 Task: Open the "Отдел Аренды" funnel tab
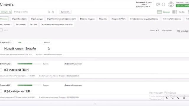point(37,19)
